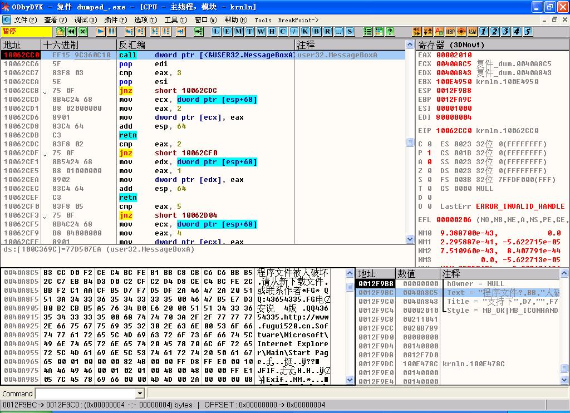Click the Step Over toolbar icon

pyautogui.click(x=141, y=32)
